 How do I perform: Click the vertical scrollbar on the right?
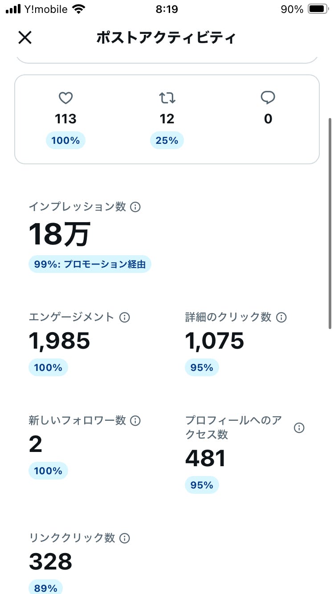(x=330, y=223)
